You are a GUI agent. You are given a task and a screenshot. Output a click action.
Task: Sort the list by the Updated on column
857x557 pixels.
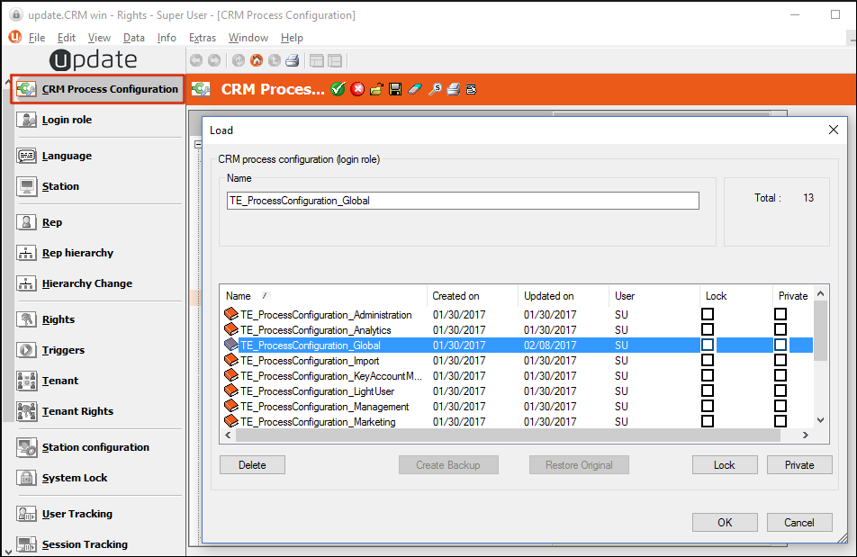[563, 296]
